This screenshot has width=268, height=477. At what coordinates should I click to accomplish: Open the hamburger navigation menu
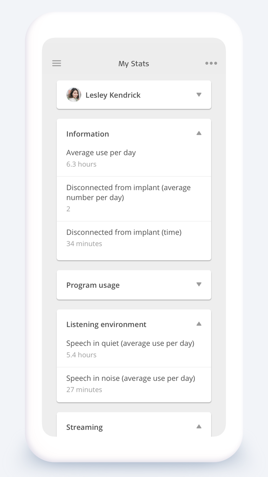[x=57, y=63]
